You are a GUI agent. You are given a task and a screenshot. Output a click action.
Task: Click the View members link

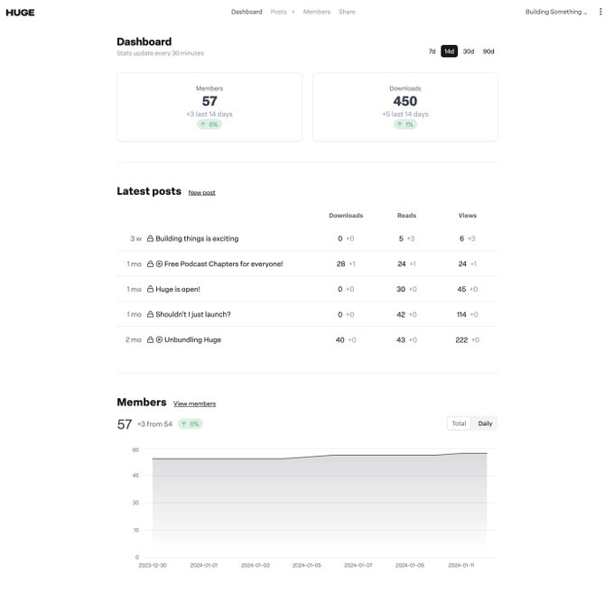point(195,404)
